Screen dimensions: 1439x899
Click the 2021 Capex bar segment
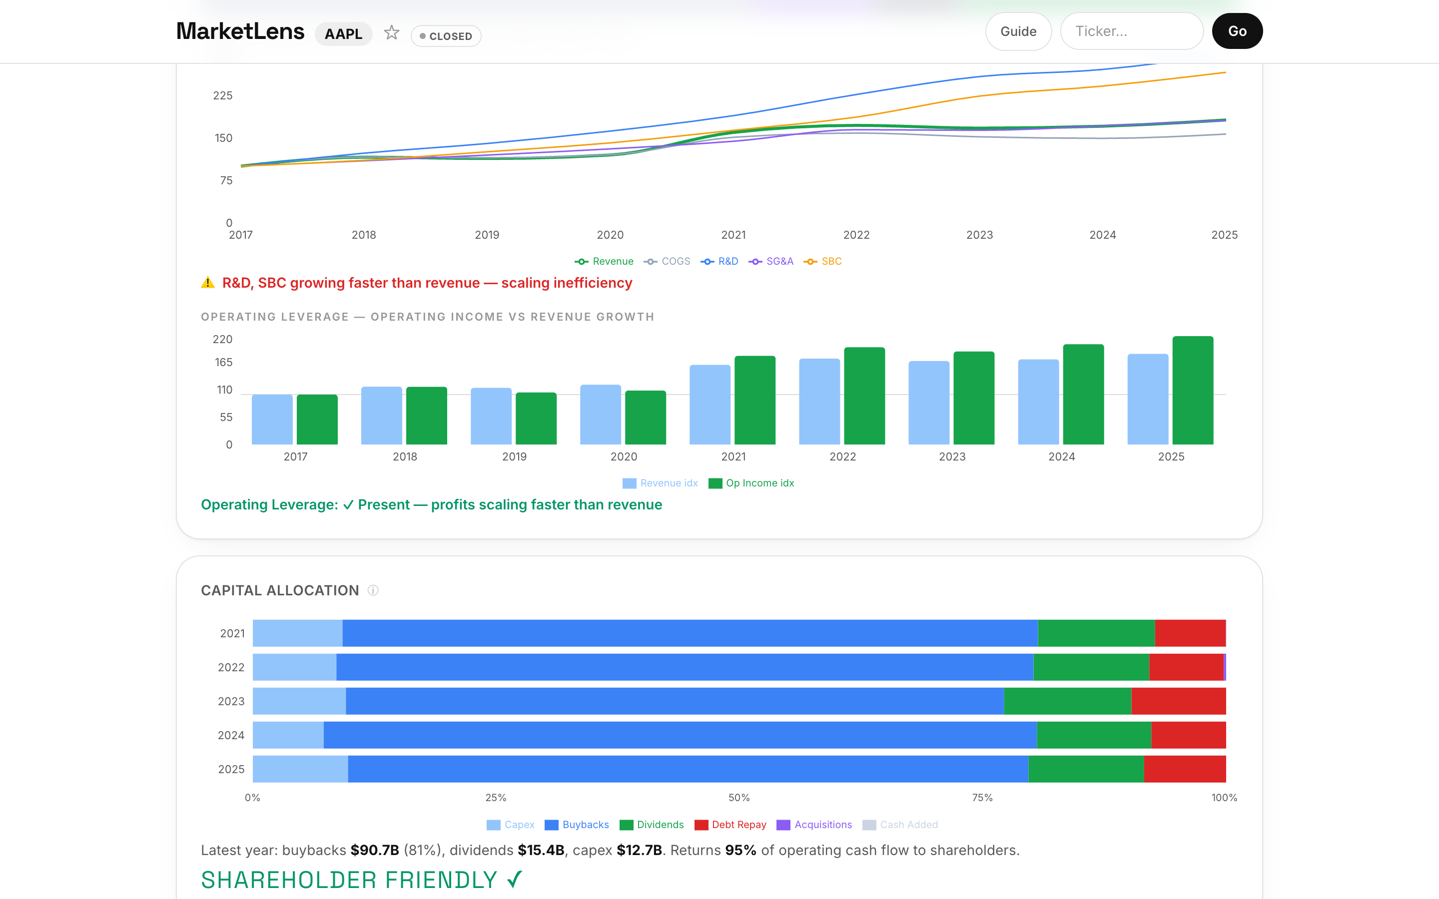(297, 633)
